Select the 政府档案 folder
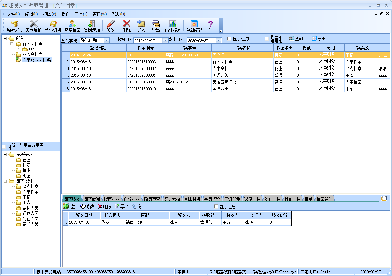392x276 pixels. [30, 186]
